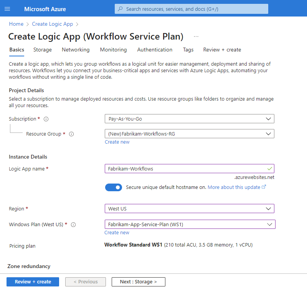Click Create new under Resource Group
Viewport: 307px width, 288px height.
[117, 142]
